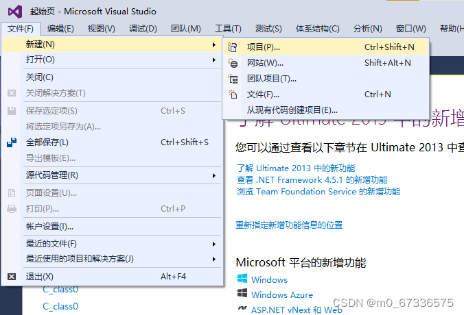Viewport: 464px width, 315px height.
Task: Open the 工具(T) menu
Action: [228, 29]
